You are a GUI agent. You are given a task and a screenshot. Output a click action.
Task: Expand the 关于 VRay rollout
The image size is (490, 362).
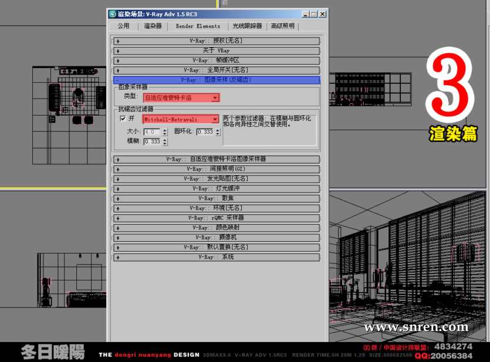pos(217,50)
